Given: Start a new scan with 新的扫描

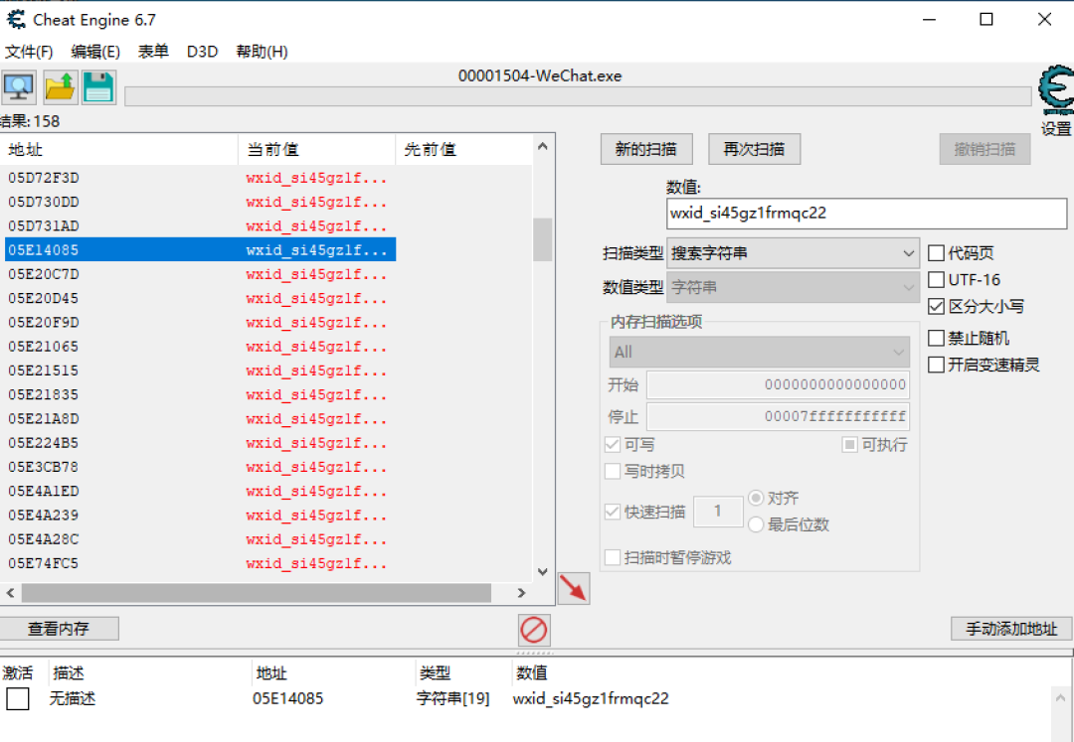Looking at the screenshot, I should 646,149.
